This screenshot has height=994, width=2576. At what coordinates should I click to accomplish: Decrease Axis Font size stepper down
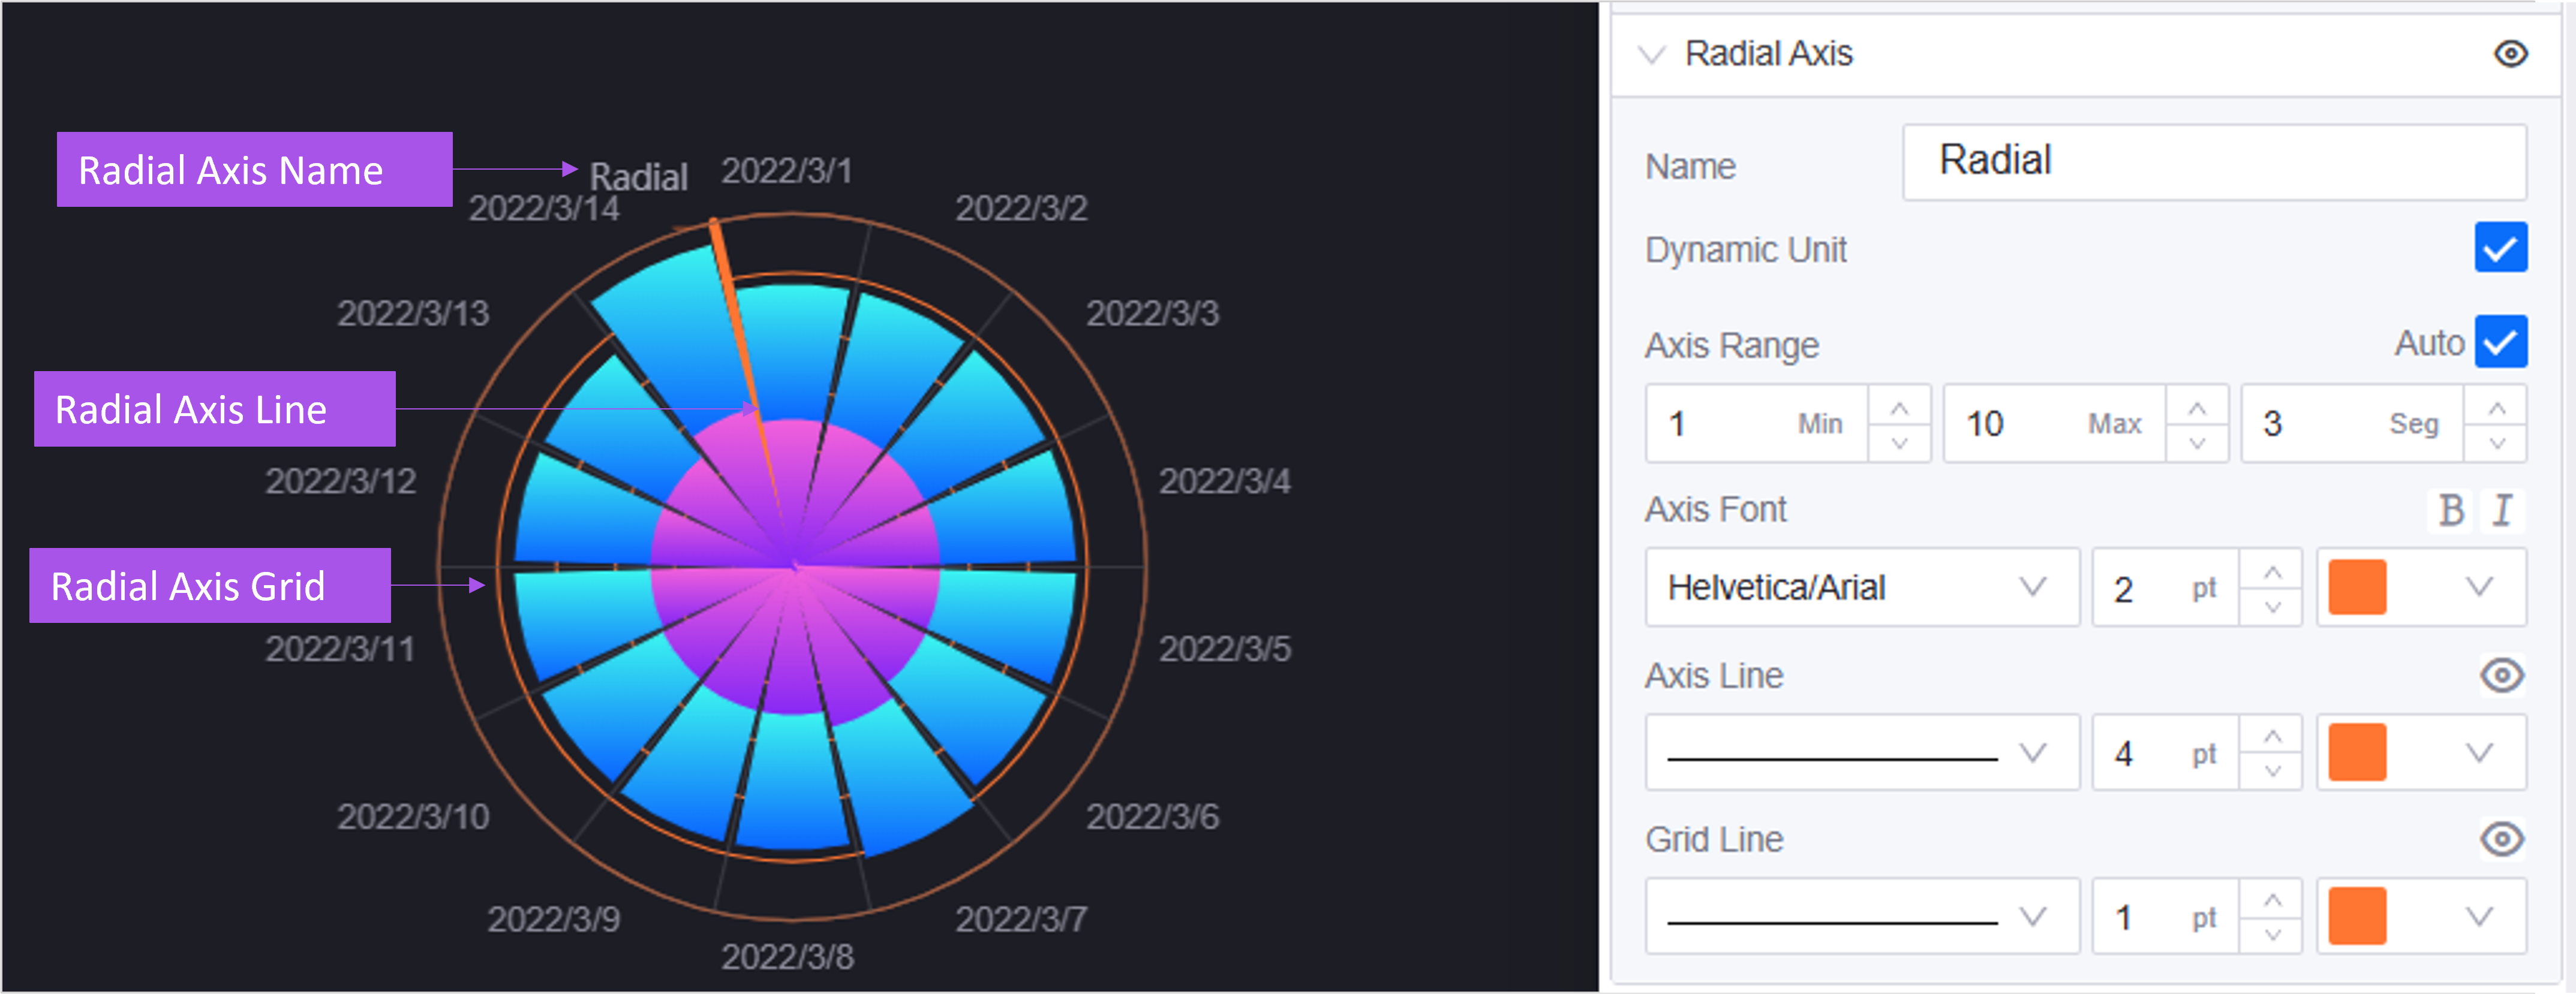click(x=2272, y=606)
